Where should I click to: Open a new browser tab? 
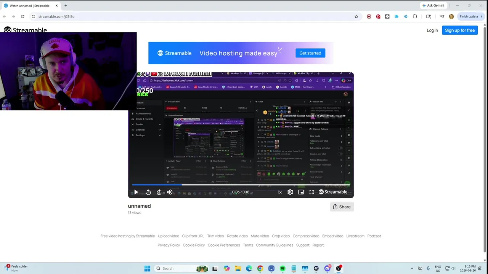pos(66,6)
